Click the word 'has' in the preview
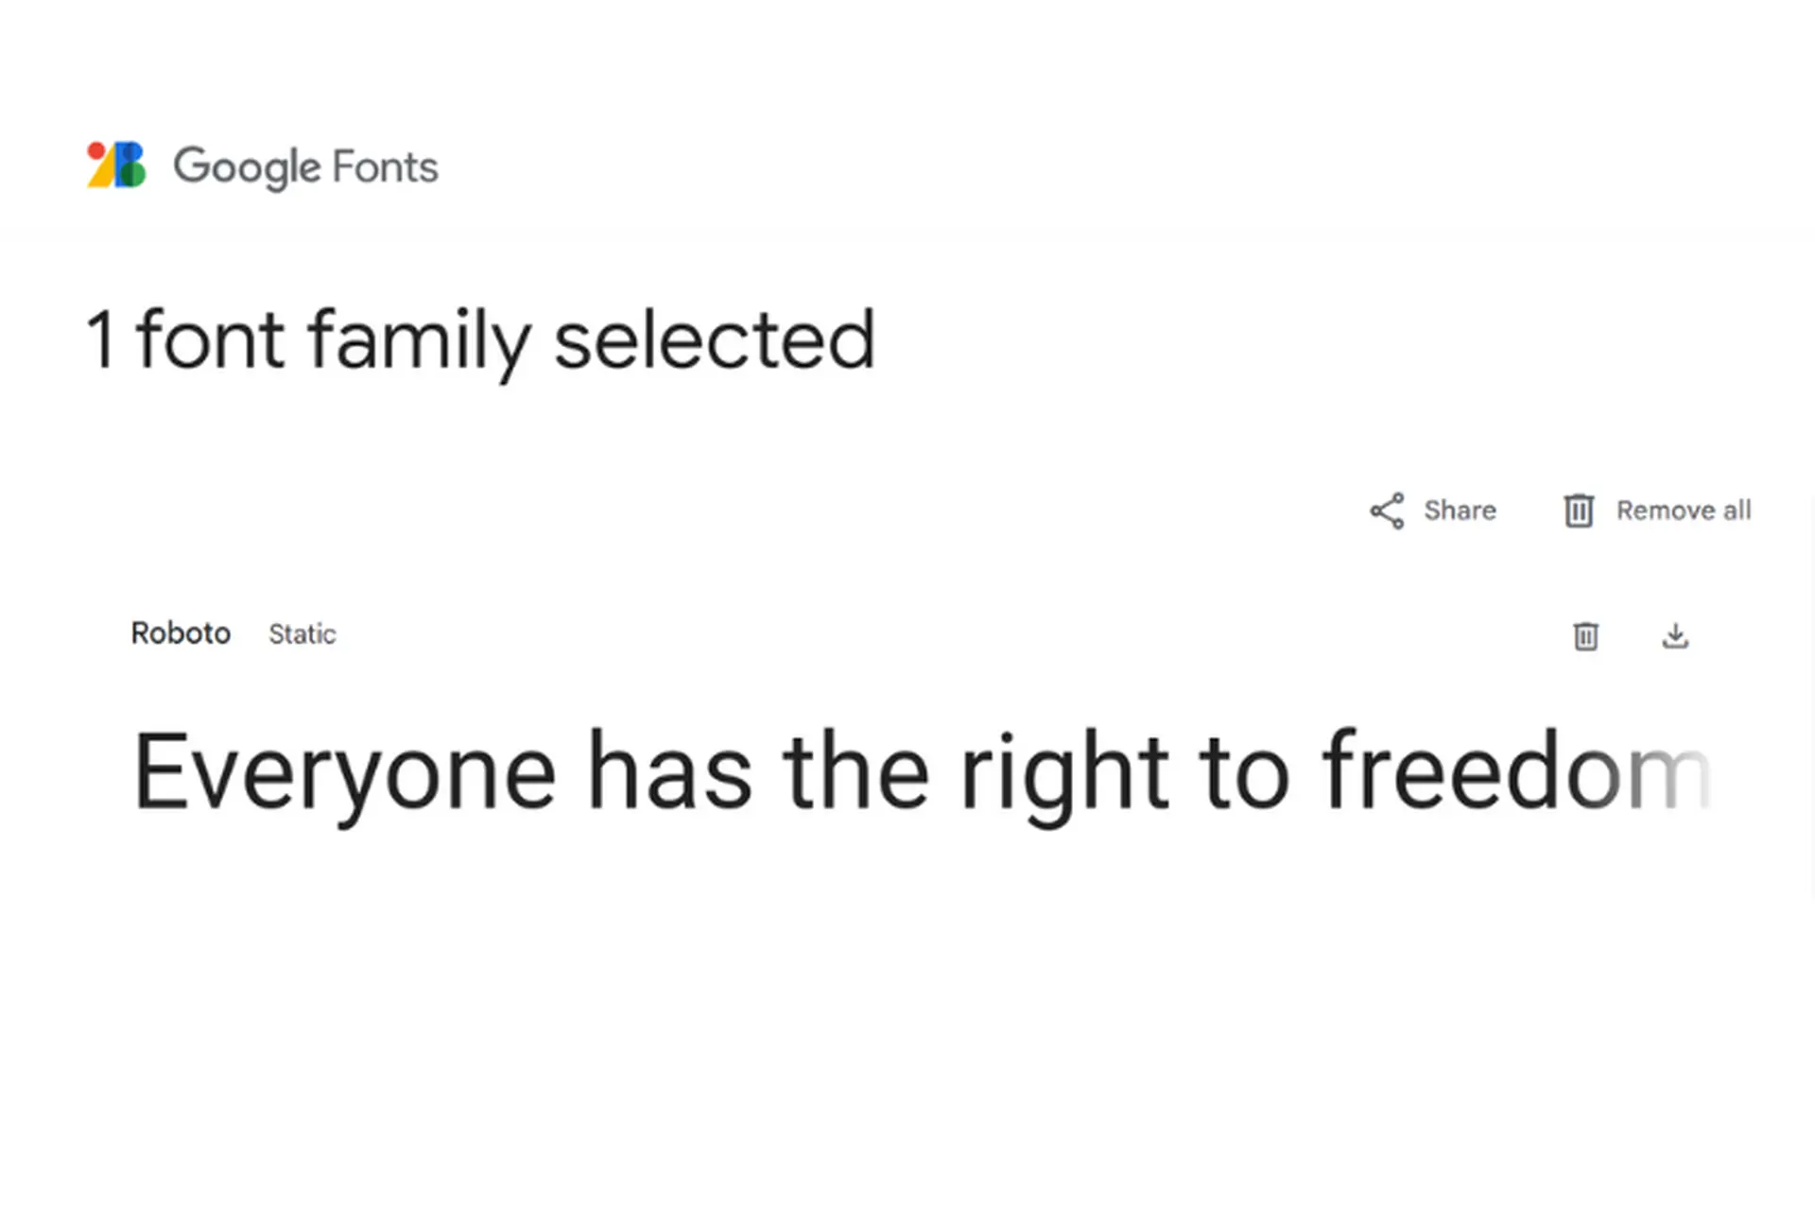This screenshot has height=1210, width=1815. [670, 773]
